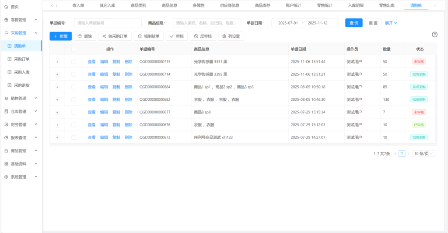The image size is (448, 233).
Task: Toggle the select-all checkbox in table header
Action: click(x=73, y=49)
